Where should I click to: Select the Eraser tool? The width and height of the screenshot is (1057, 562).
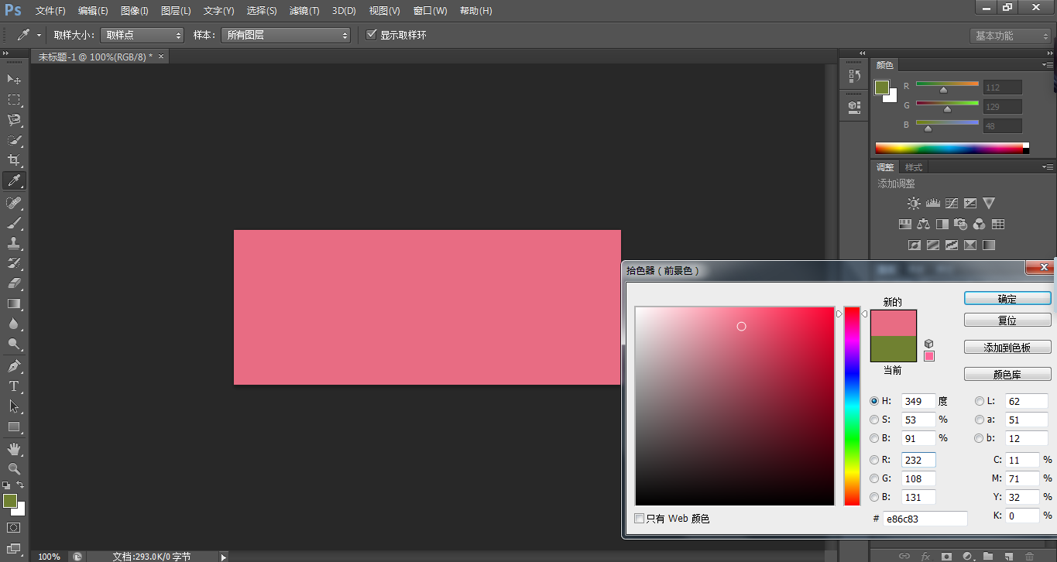click(x=14, y=283)
